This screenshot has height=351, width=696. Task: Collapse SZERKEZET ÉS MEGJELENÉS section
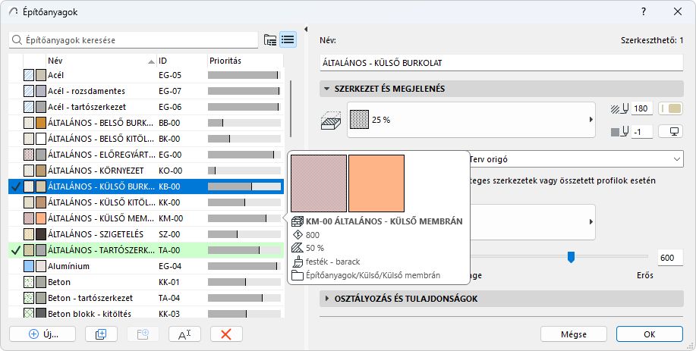coord(327,89)
